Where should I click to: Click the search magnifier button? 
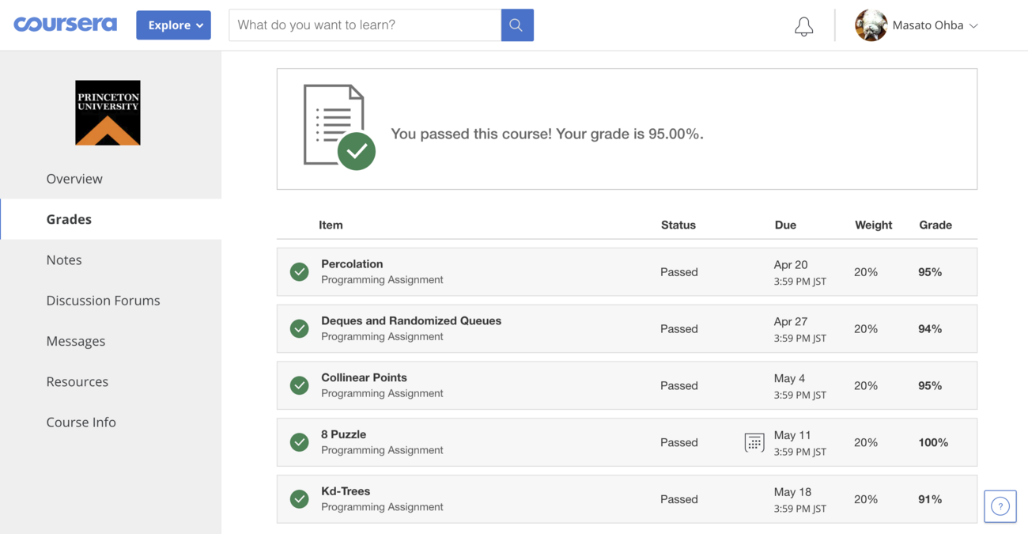coord(516,25)
